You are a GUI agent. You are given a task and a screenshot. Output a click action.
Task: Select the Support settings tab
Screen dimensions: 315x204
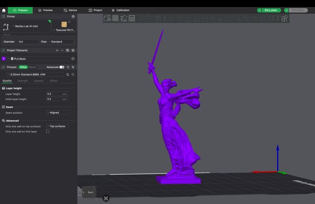[x=39, y=81]
